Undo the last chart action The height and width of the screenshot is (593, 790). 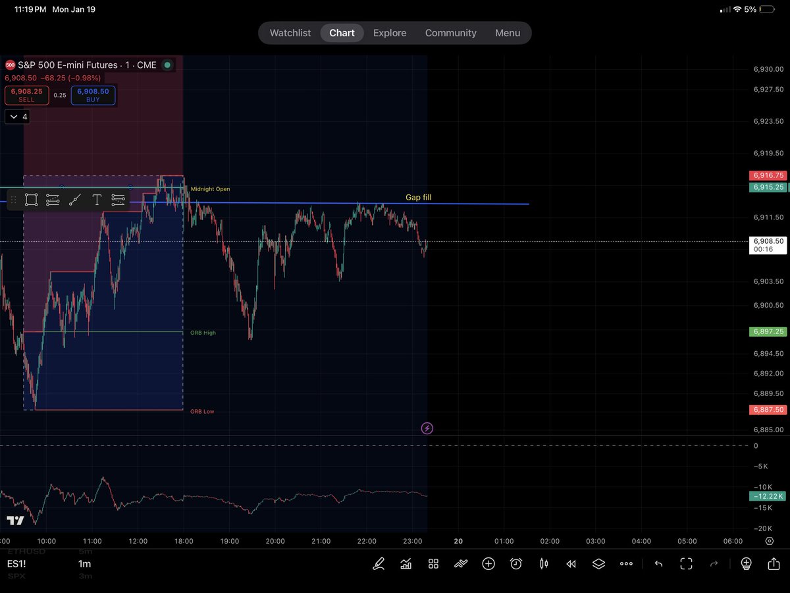coord(658,564)
